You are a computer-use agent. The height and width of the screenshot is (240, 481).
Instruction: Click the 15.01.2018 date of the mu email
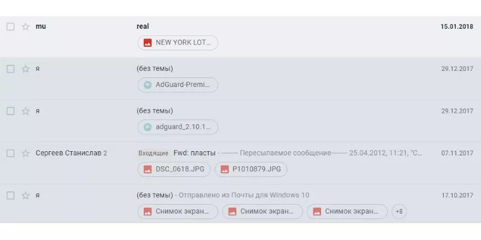[x=456, y=26]
